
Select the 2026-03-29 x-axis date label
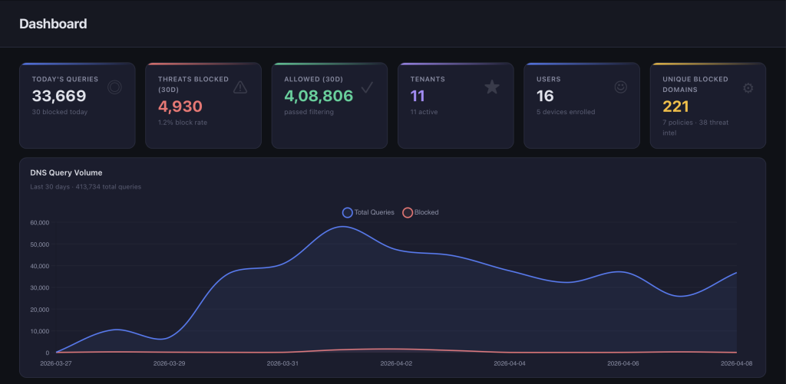(x=170, y=363)
